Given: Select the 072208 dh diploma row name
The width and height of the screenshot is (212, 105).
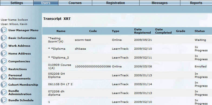Looking at the screenshot, I should tap(56, 93).
